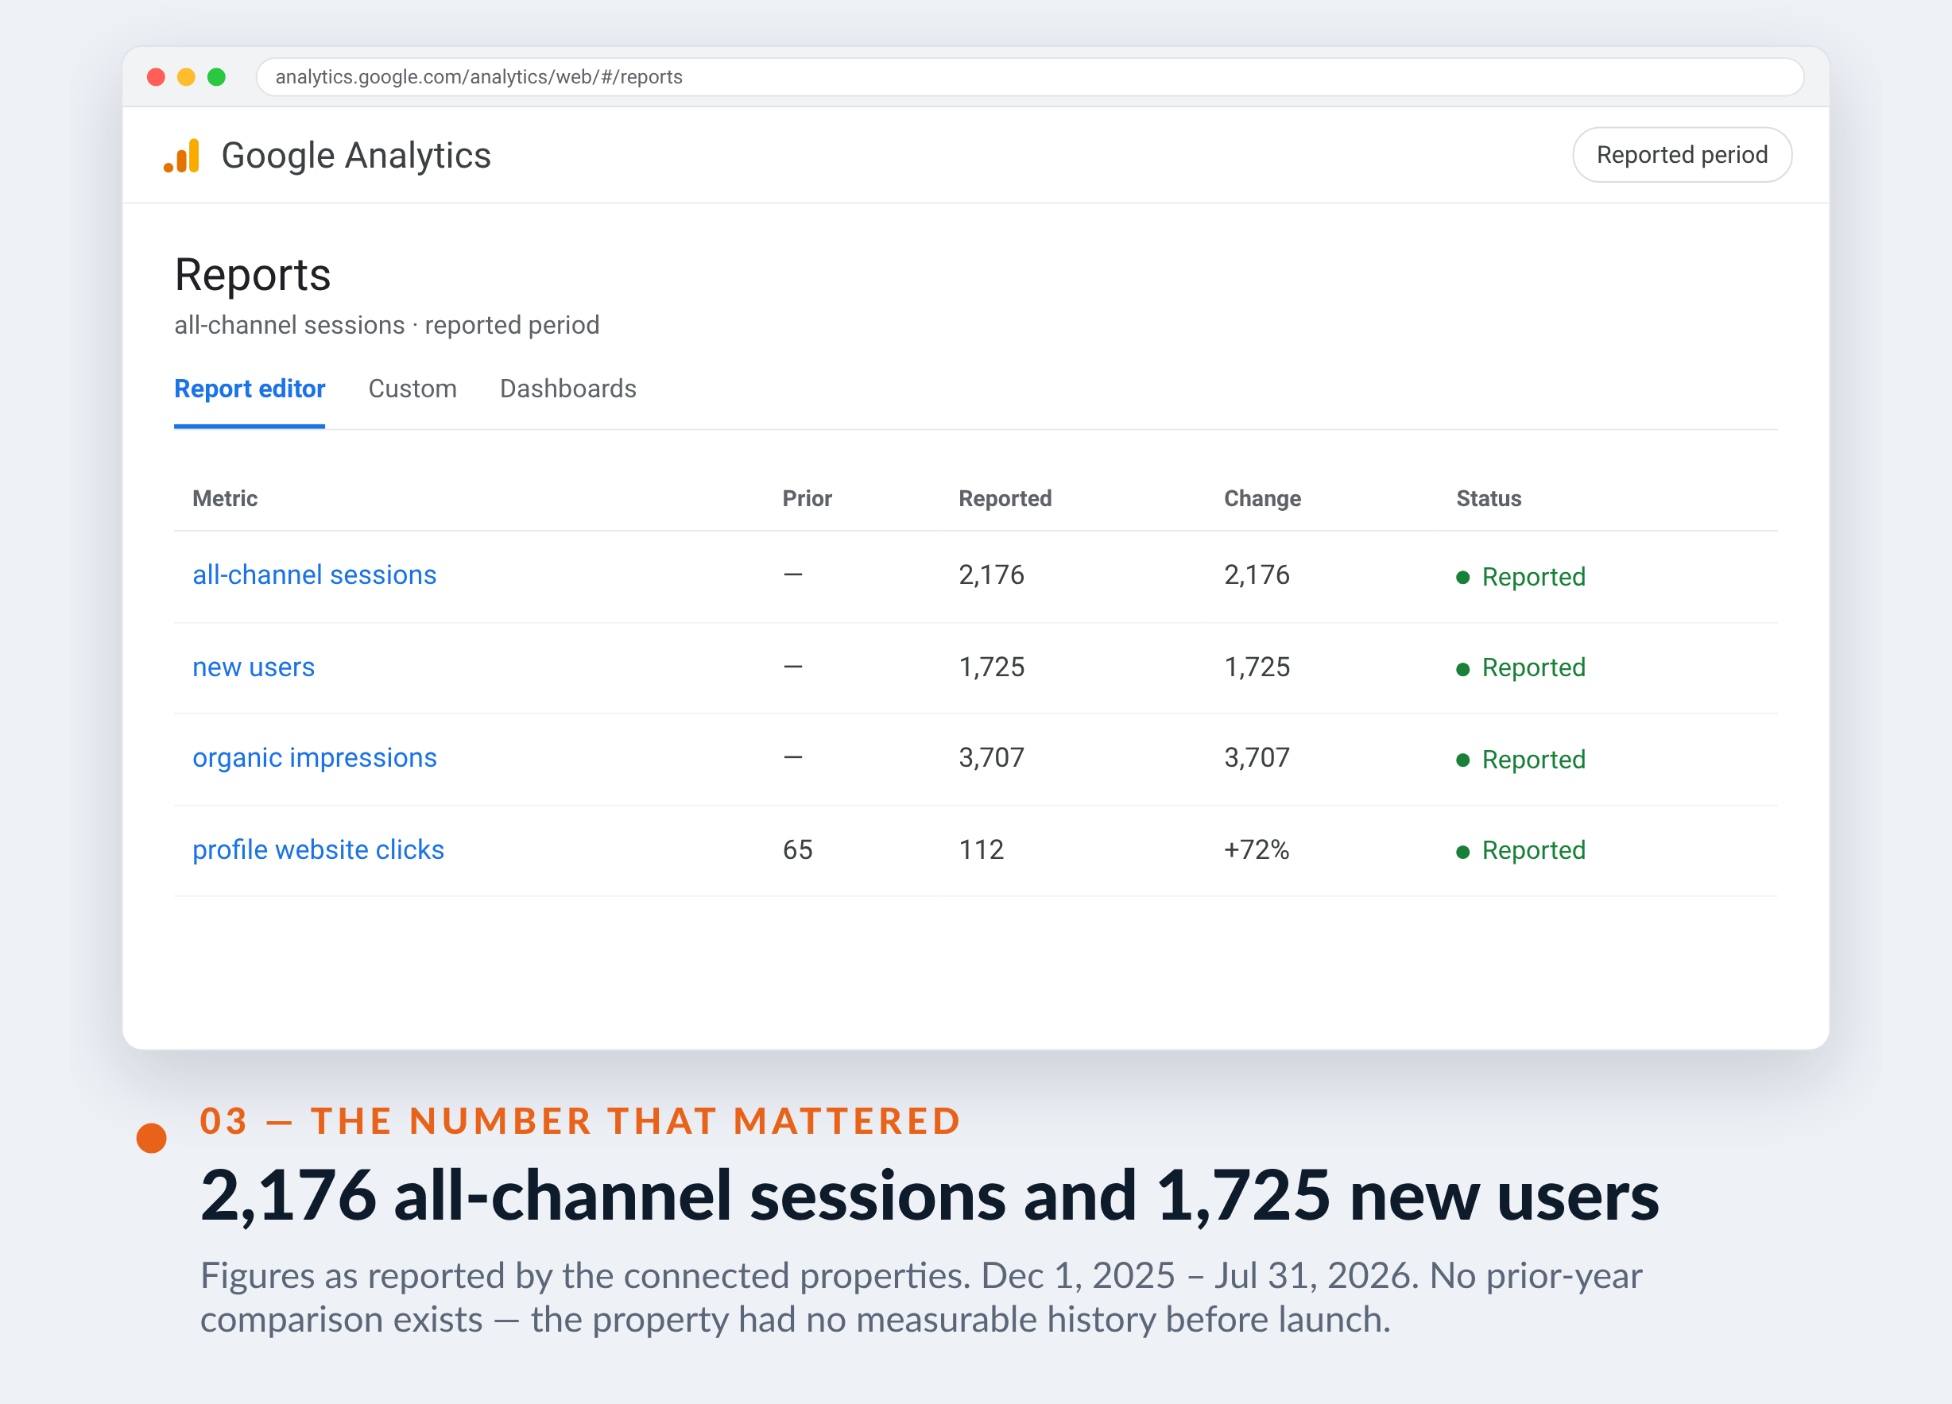Click the green maximize window button
This screenshot has width=1952, height=1404.
pyautogui.click(x=217, y=77)
